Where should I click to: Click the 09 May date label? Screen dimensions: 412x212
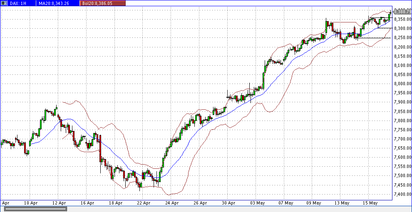314,203
